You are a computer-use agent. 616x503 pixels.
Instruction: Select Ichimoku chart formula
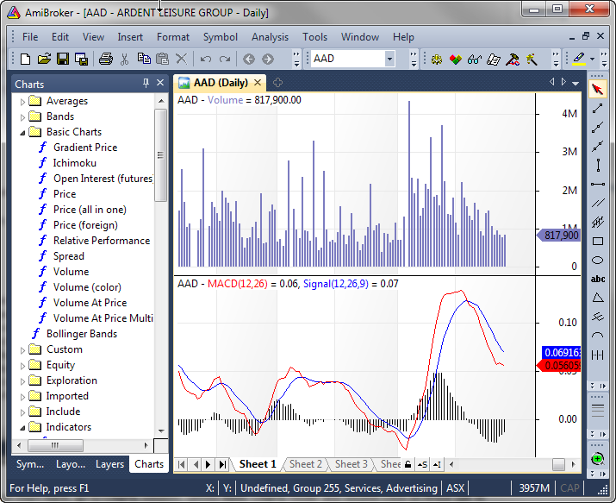click(x=75, y=163)
